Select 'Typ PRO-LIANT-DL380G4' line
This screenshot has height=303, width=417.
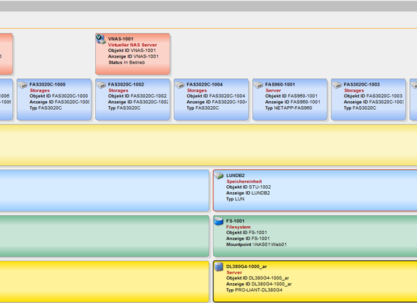click(255, 290)
